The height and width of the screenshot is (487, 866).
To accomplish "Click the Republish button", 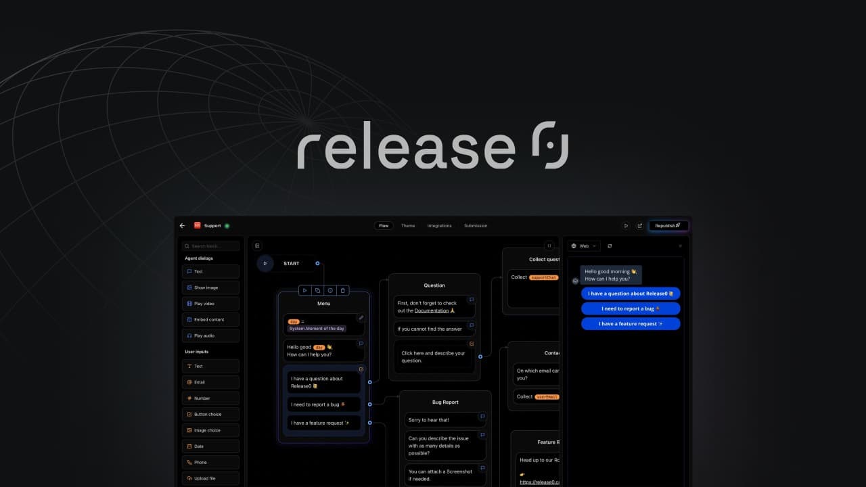I will [667, 225].
